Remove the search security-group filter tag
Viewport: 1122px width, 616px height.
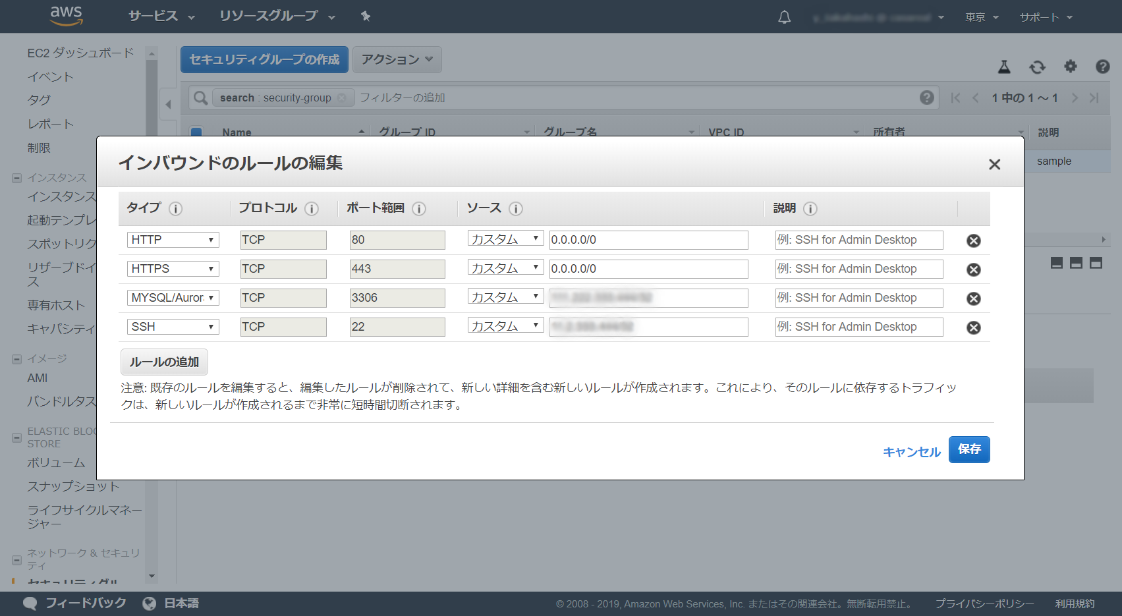[341, 98]
